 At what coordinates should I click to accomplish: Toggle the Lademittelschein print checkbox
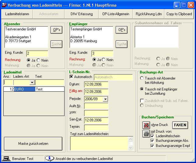tap(152, 136)
